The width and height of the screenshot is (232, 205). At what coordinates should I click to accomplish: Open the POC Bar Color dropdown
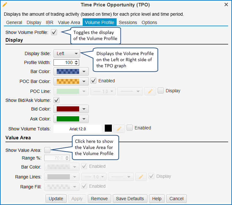71,81
